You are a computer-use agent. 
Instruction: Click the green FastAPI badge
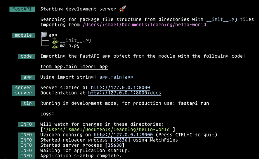[x=22, y=9]
